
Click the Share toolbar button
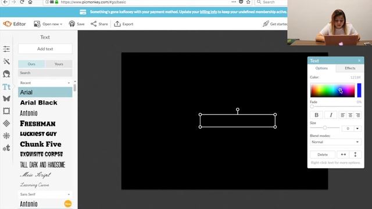tap(99, 24)
